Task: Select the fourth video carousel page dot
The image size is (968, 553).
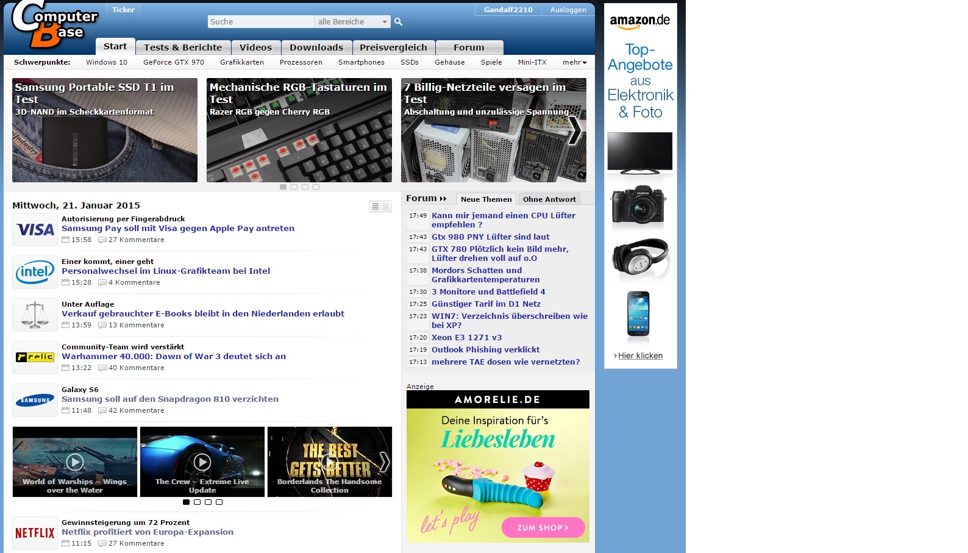Action: click(x=219, y=502)
